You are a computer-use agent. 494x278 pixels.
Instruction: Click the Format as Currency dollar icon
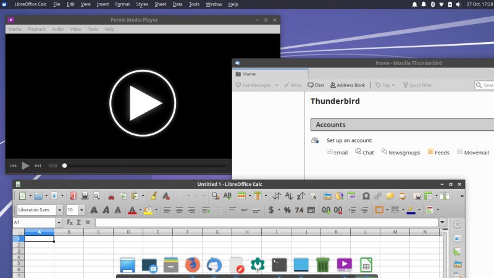[271, 209]
